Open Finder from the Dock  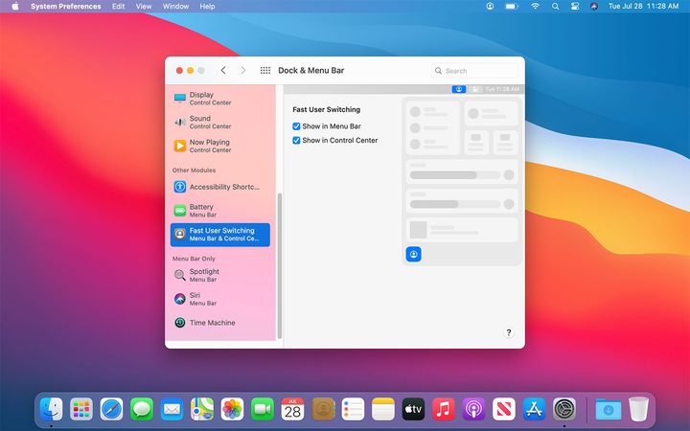51,409
